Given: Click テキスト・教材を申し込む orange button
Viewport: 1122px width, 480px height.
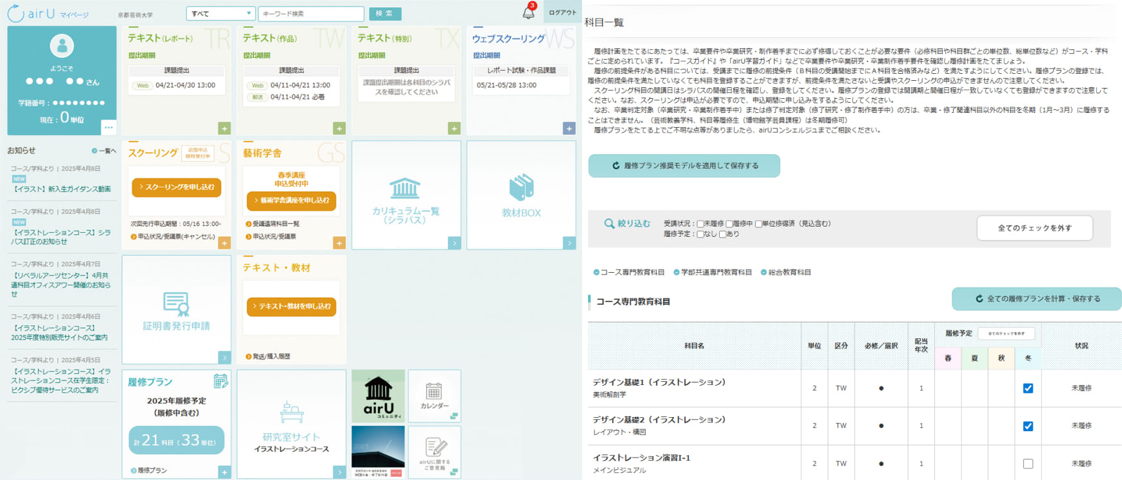Looking at the screenshot, I should (292, 307).
